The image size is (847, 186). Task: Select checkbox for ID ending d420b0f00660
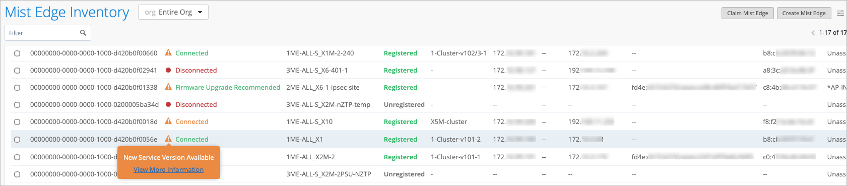tap(17, 53)
